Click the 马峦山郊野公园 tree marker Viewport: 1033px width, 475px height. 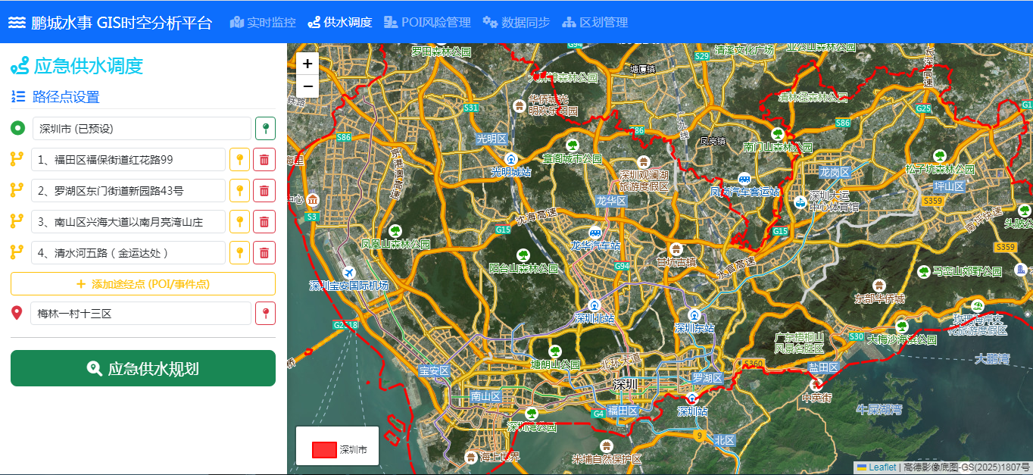tap(924, 271)
